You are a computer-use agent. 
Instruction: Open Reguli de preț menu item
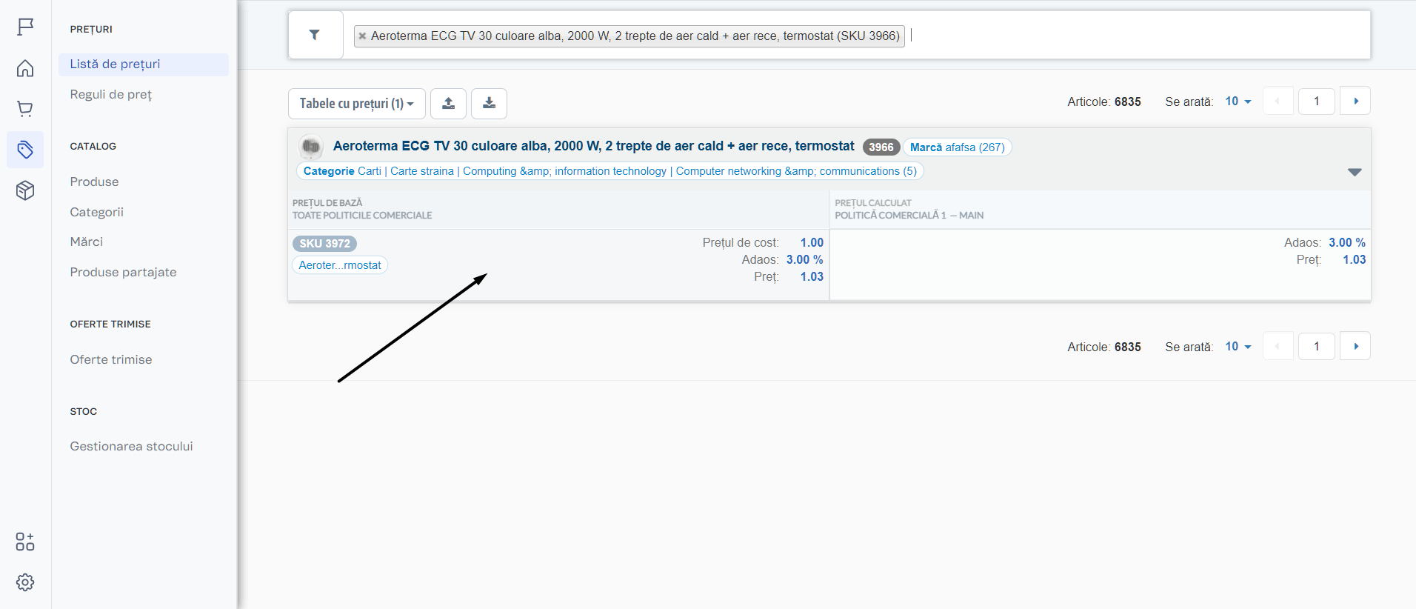pyautogui.click(x=111, y=94)
